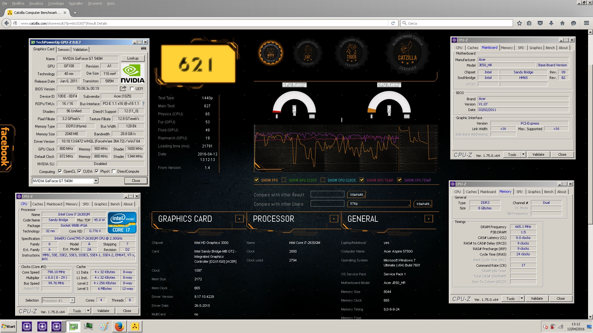Toggle SHOW FPS checkbox
Screen dimensions: 593x333
tap(256, 180)
